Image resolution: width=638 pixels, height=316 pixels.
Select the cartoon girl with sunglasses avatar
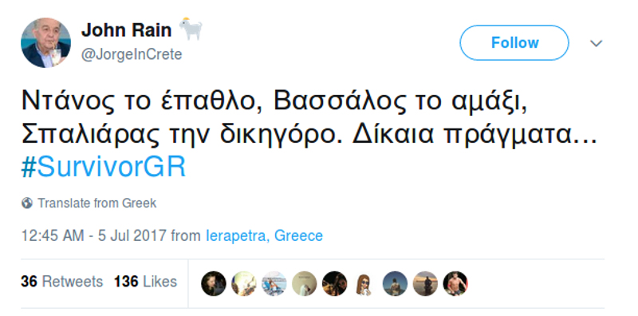tap(364, 283)
